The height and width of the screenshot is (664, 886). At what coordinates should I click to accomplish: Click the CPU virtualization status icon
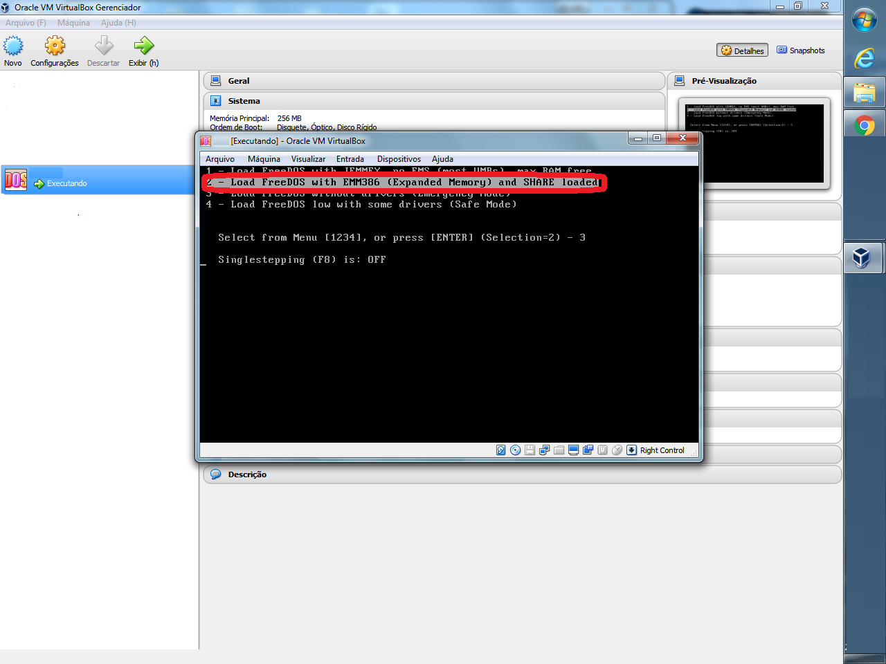(602, 450)
